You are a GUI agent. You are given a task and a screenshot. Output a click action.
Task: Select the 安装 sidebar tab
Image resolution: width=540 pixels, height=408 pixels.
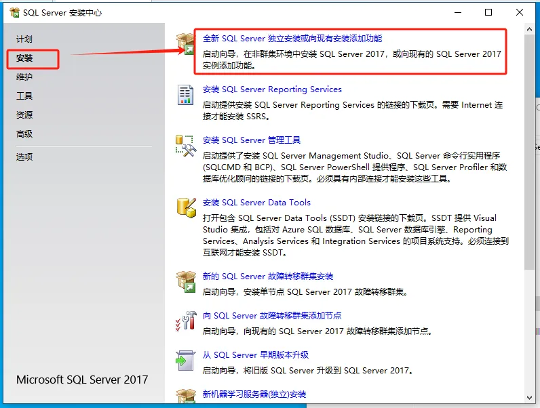[24, 58]
